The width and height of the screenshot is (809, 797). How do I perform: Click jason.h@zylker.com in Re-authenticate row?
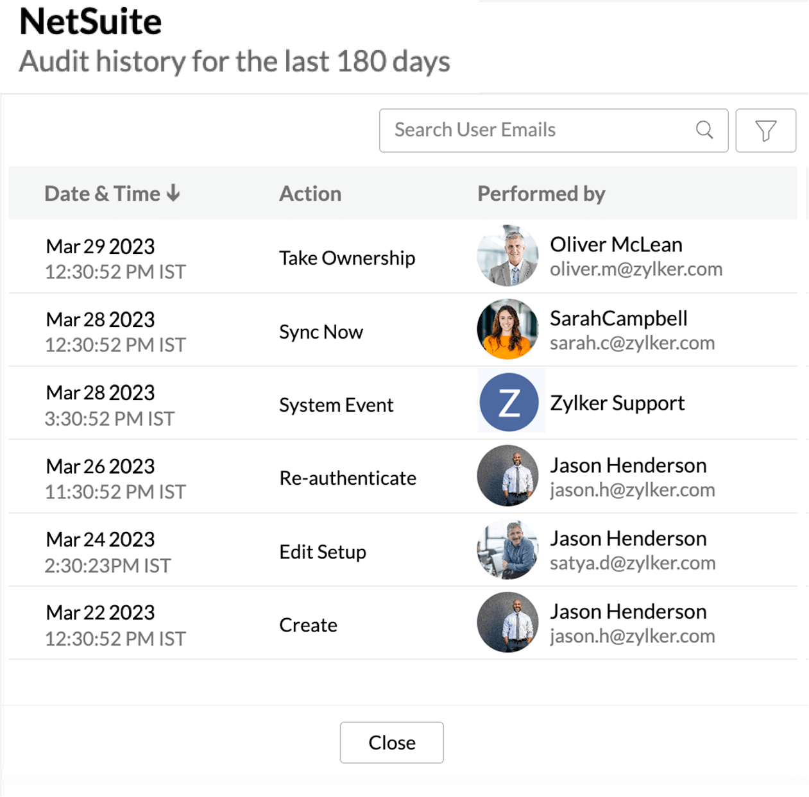point(632,490)
